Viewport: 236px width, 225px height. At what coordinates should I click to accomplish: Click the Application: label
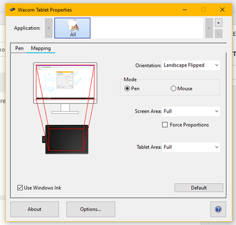pos(27,28)
